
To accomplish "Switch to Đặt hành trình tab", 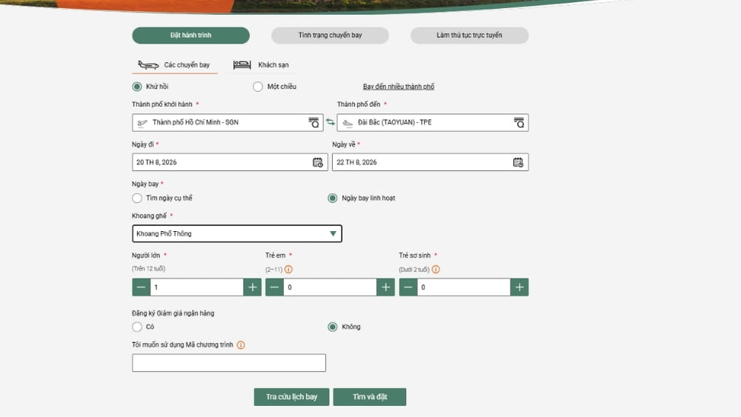I will pos(191,36).
